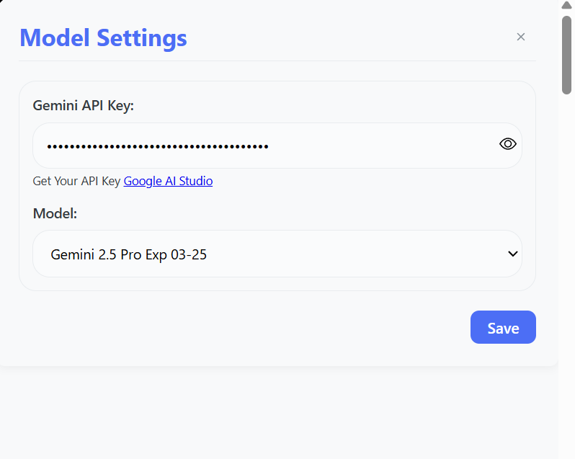Image resolution: width=575 pixels, height=459 pixels.
Task: Toggle API key visibility
Action: point(508,144)
